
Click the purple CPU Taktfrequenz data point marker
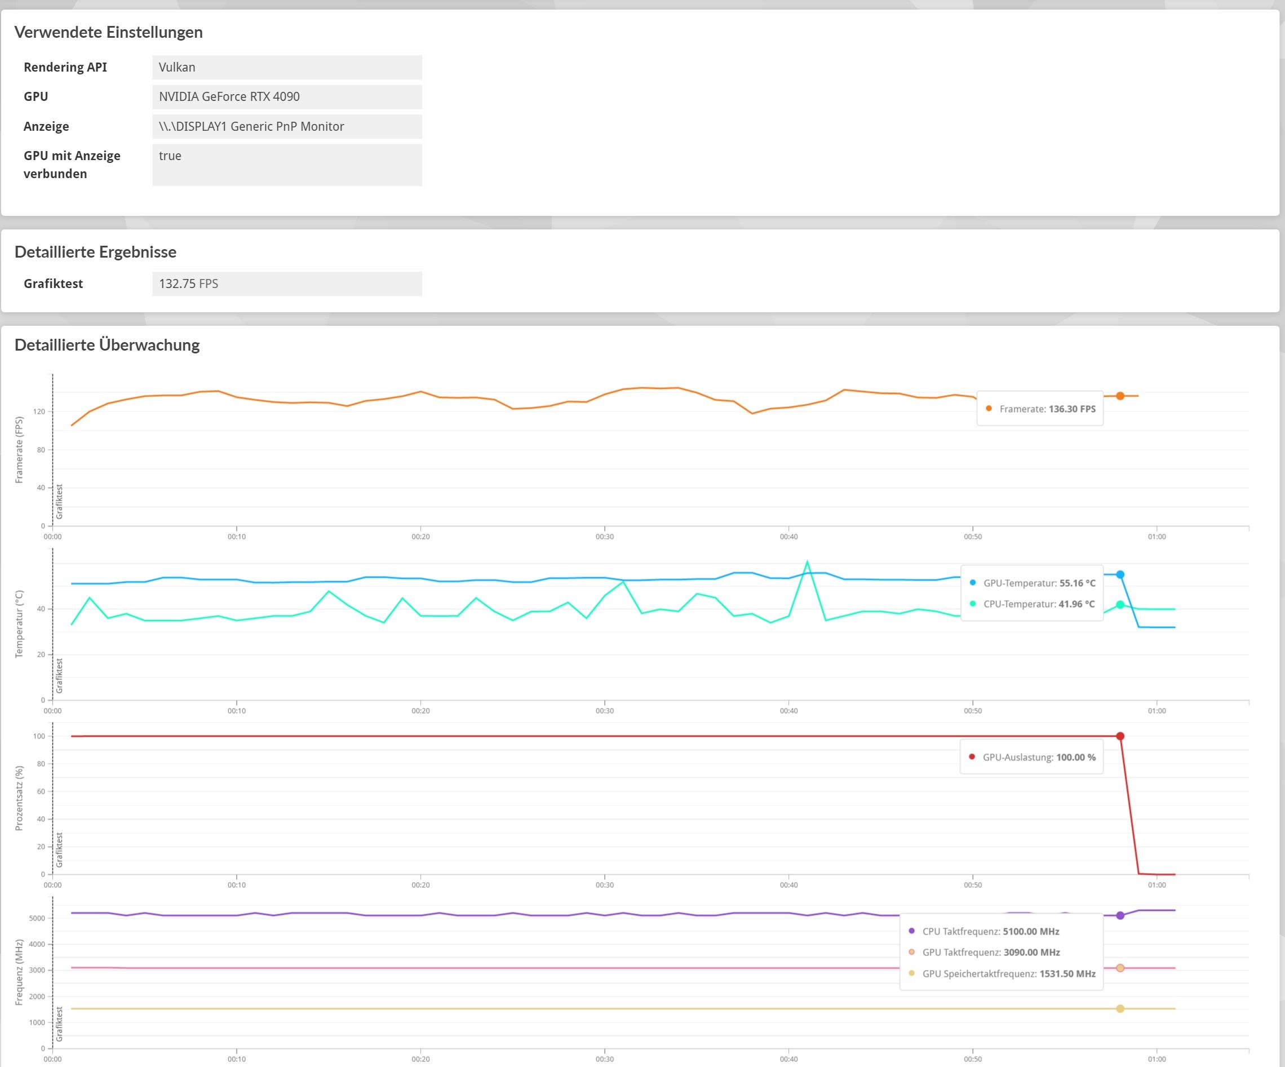coord(1120,915)
